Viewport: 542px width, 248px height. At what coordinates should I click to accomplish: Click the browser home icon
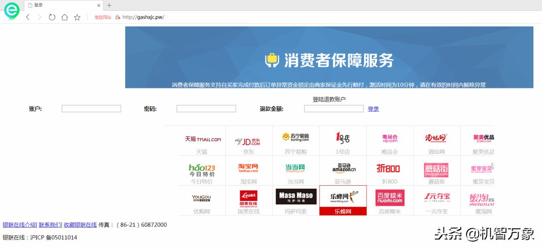64,17
